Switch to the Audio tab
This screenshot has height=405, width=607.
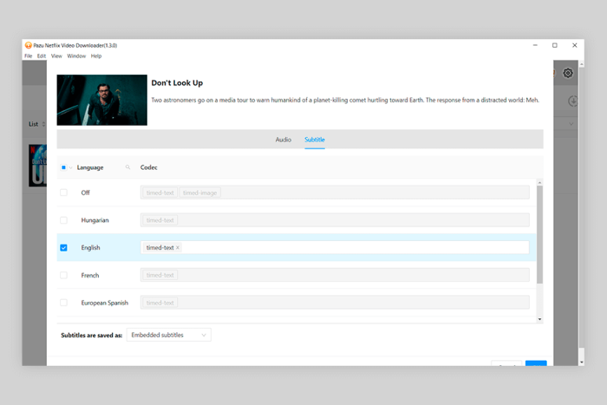[x=284, y=140]
